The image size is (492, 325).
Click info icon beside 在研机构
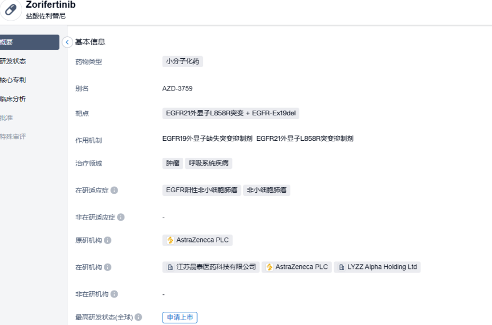(x=108, y=267)
